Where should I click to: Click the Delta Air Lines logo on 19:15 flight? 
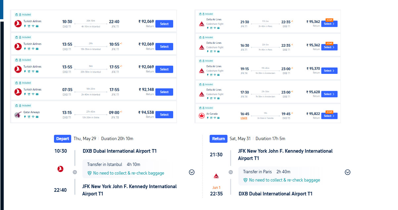(x=202, y=71)
